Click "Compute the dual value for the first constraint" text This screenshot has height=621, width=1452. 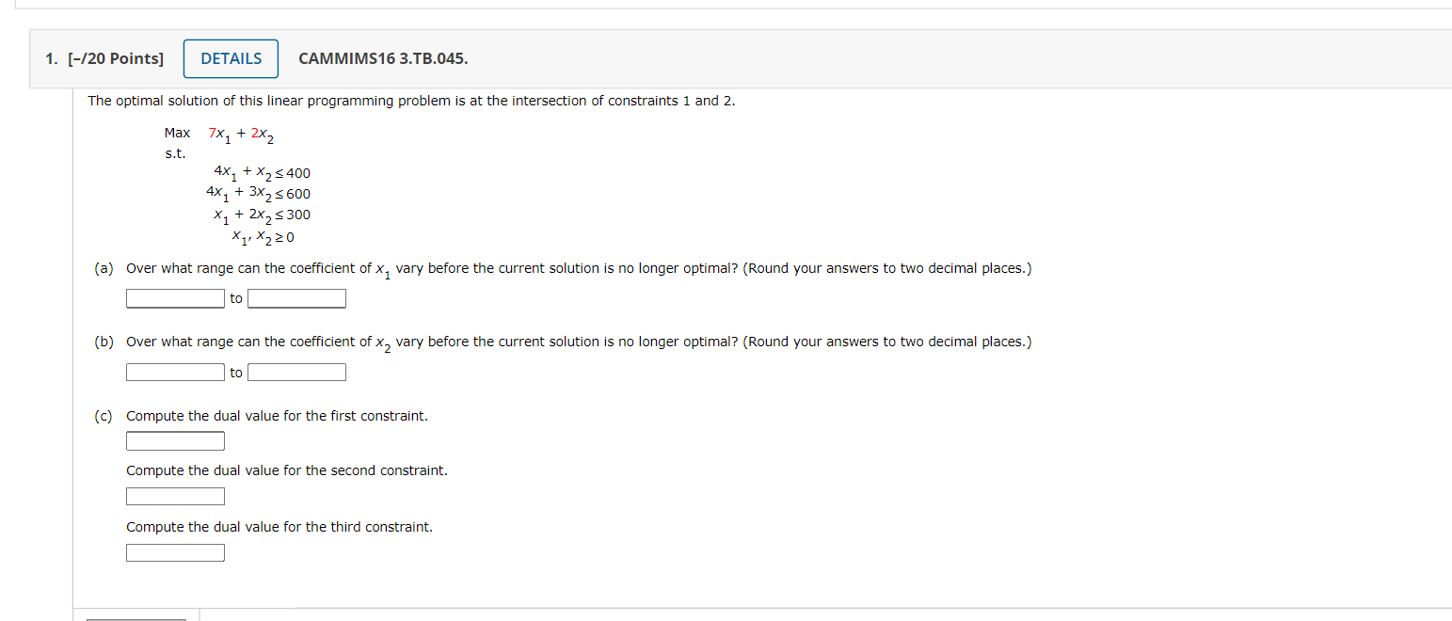(277, 416)
